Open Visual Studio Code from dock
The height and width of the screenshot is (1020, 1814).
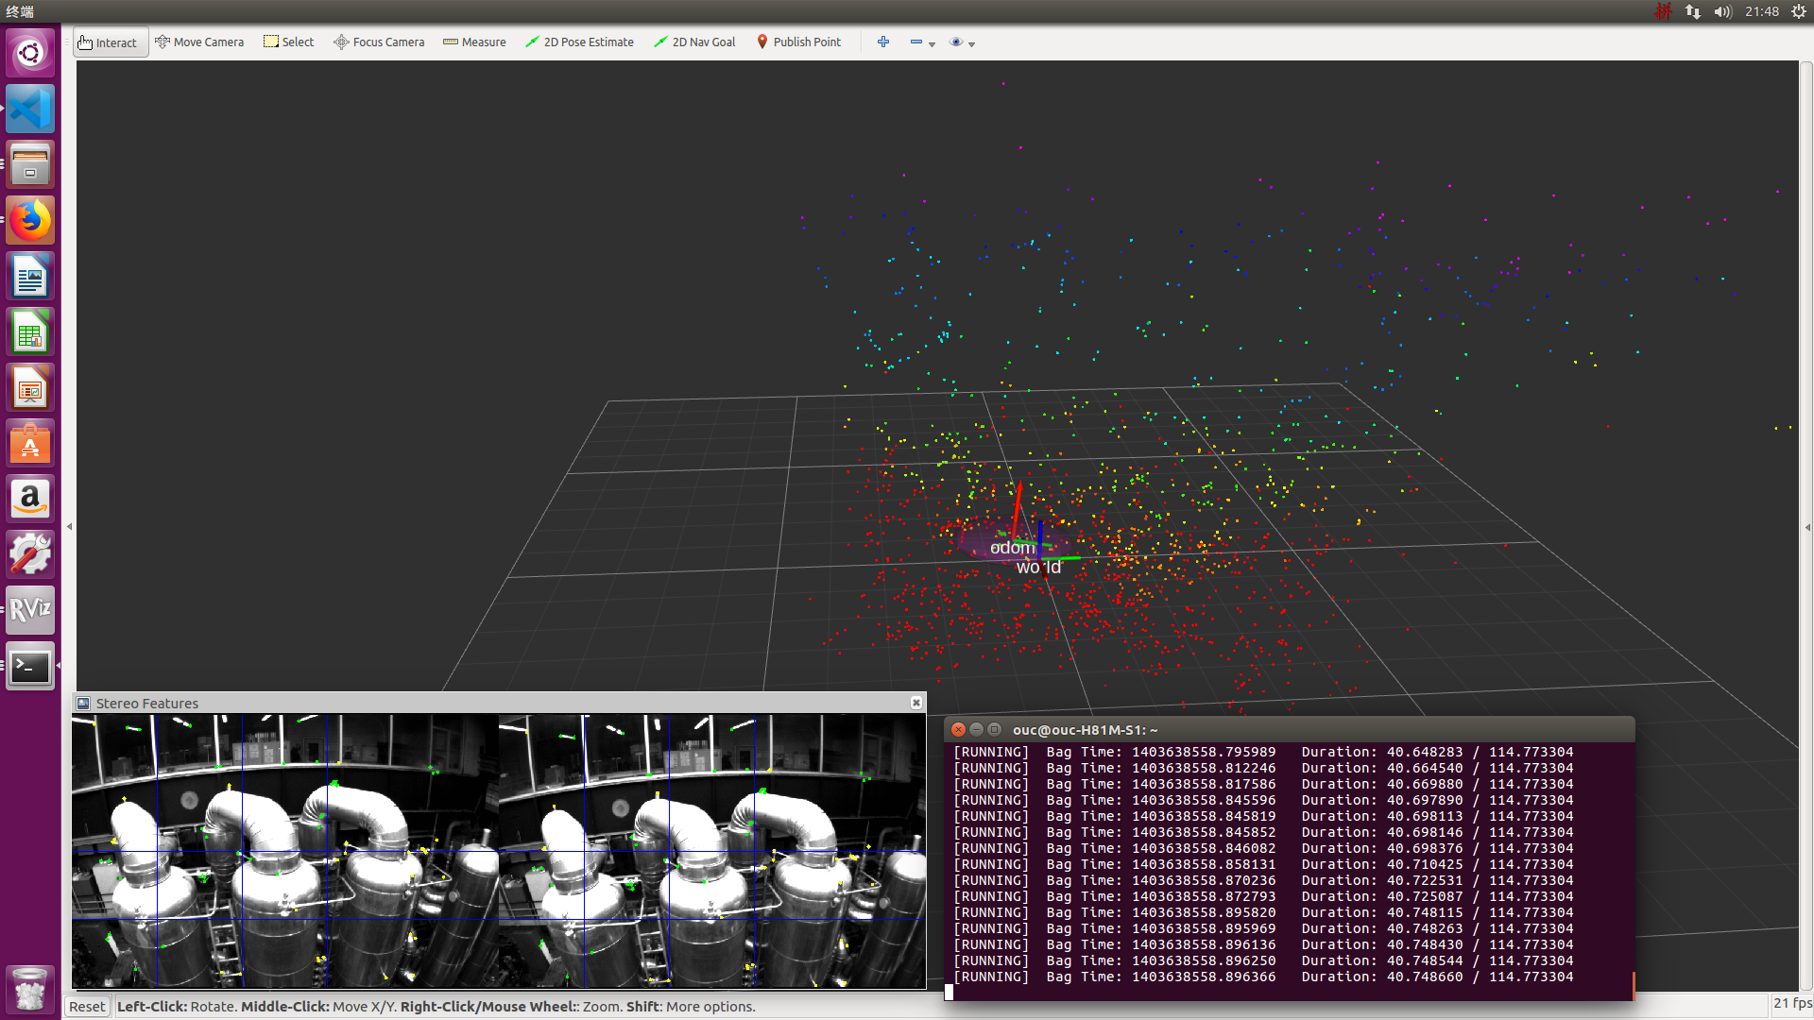(30, 109)
